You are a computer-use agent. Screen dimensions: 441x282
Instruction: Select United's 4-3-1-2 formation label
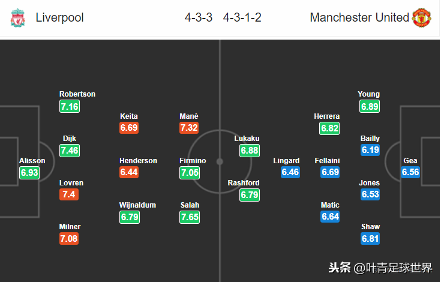coord(242,18)
